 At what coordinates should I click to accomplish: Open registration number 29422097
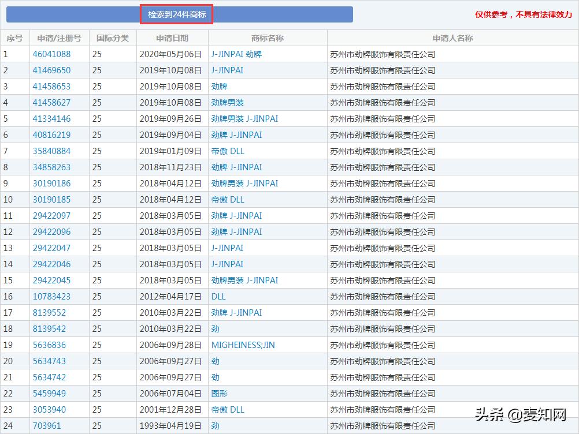pos(51,216)
